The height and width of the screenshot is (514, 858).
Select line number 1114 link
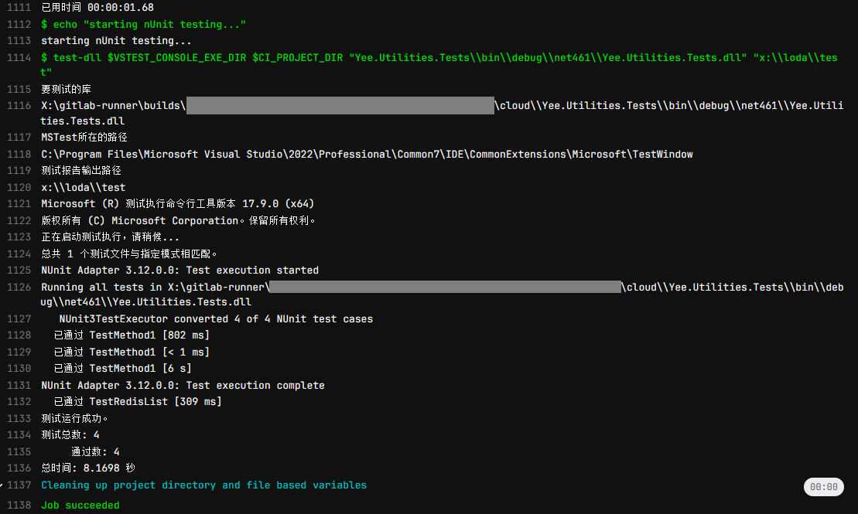tap(19, 58)
